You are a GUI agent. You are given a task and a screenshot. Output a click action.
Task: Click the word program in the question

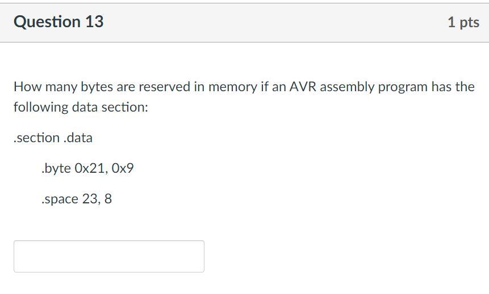pyautogui.click(x=403, y=87)
